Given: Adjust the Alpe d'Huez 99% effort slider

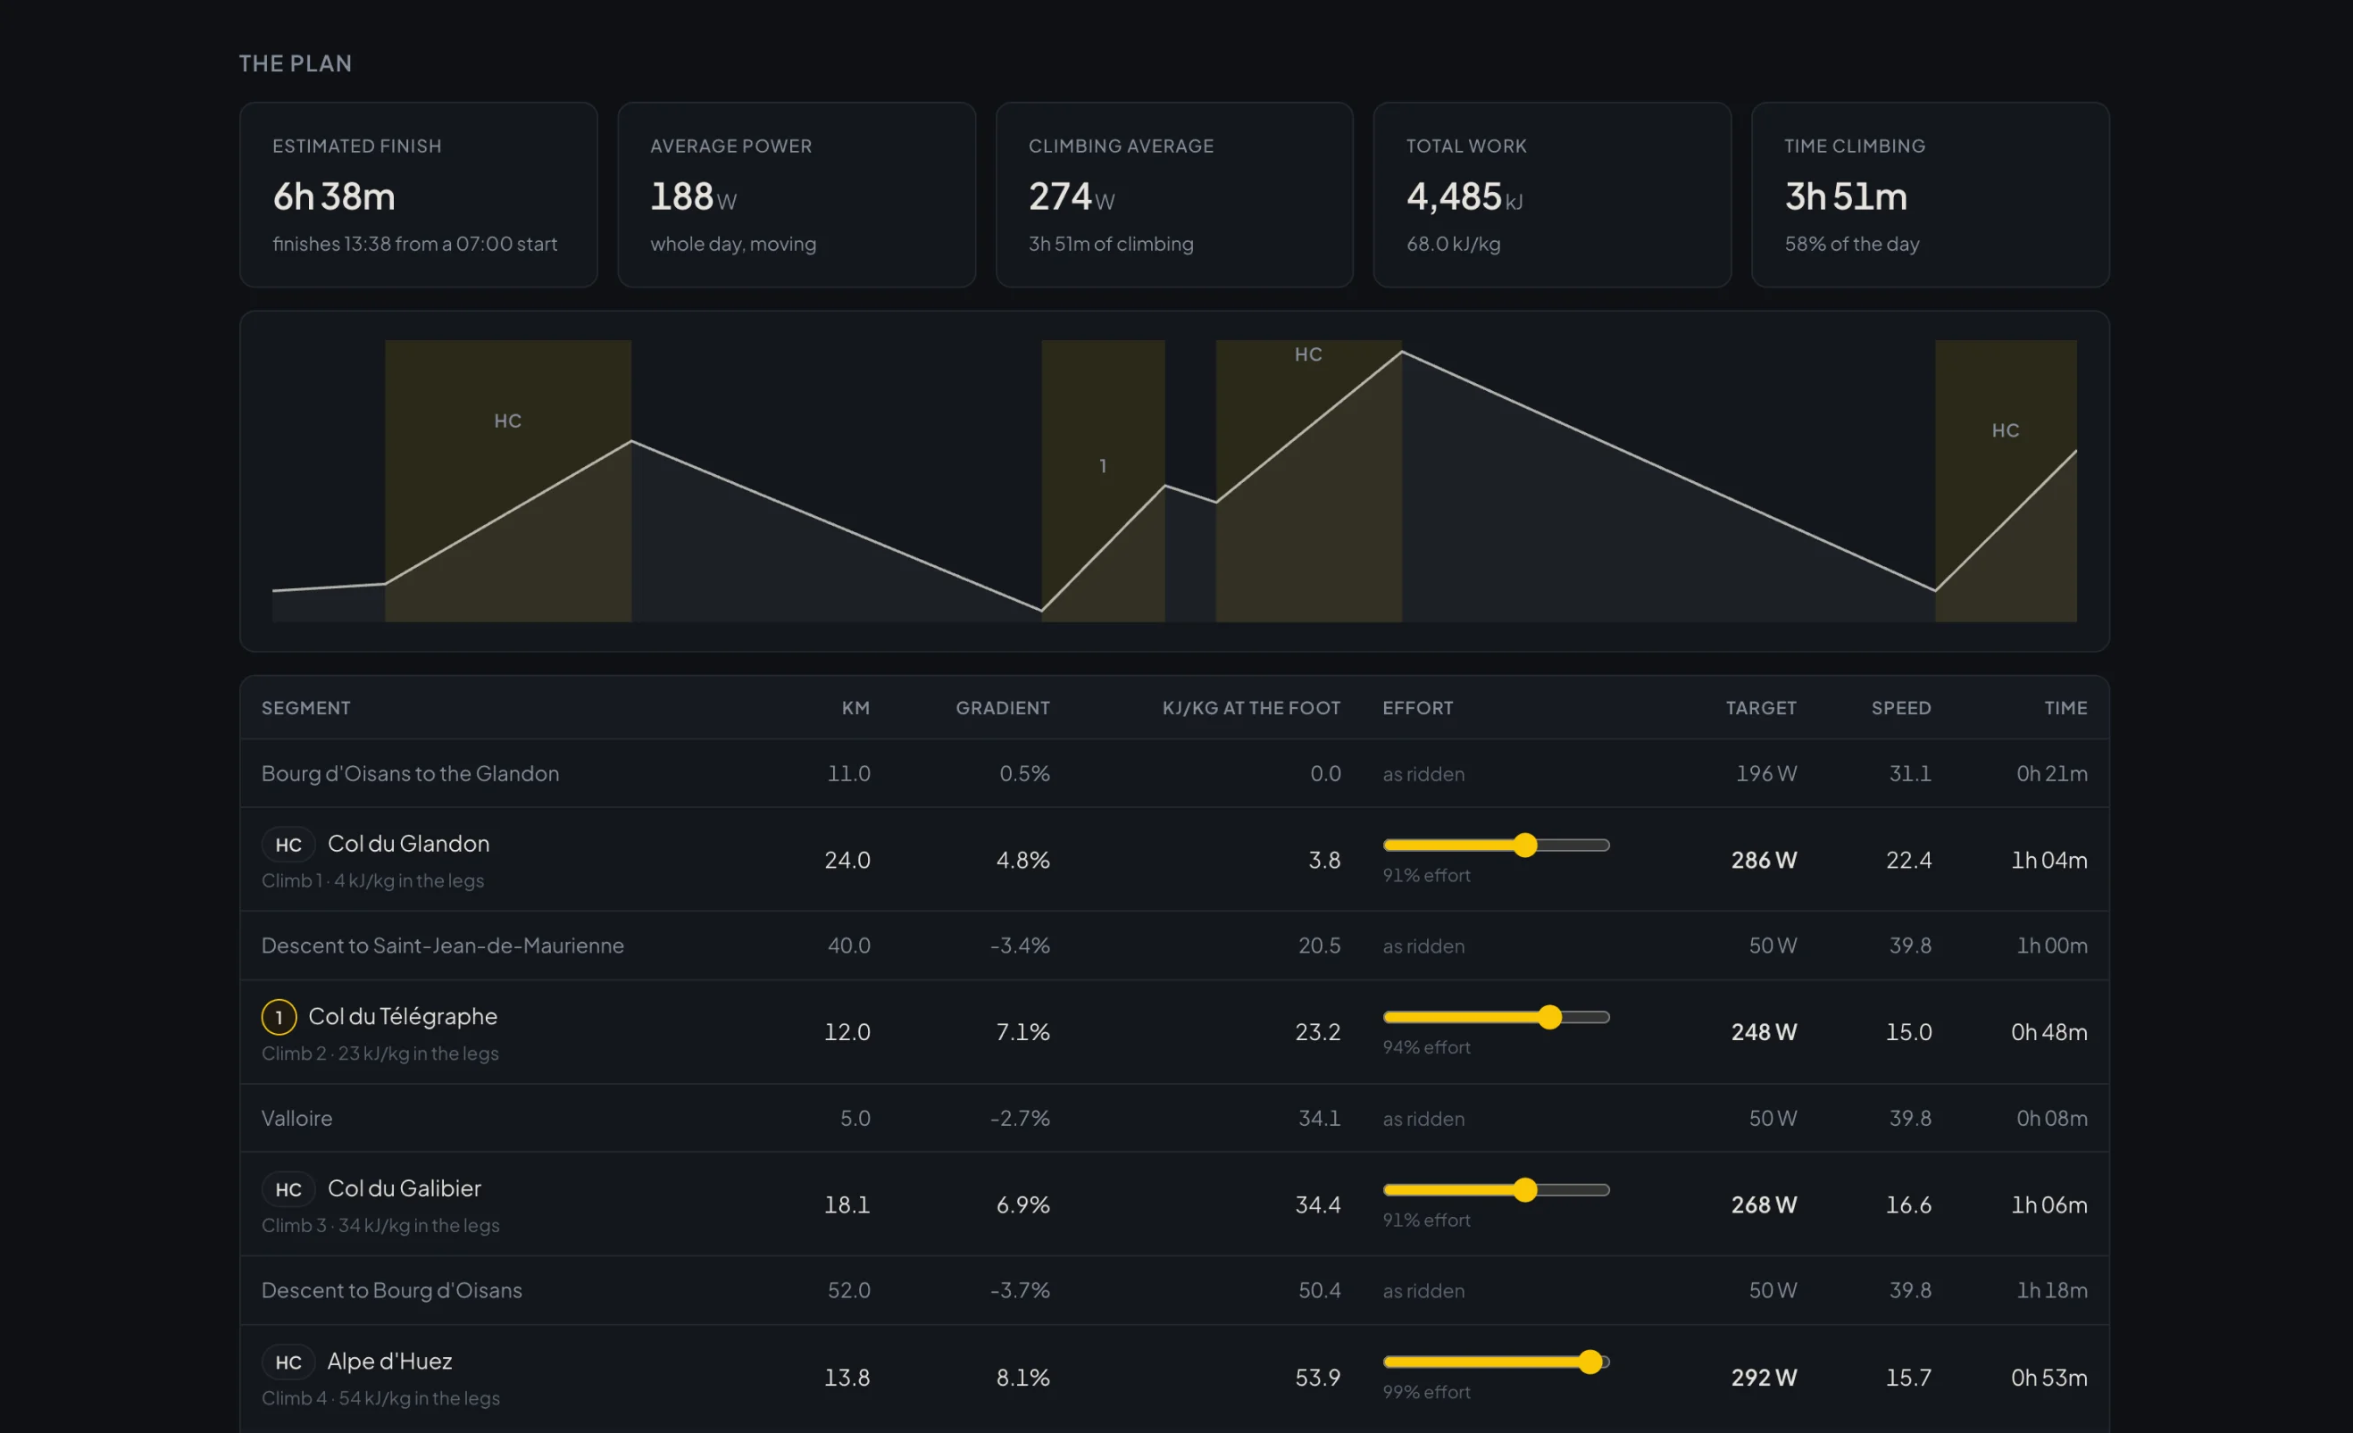Looking at the screenshot, I should point(1496,1362).
